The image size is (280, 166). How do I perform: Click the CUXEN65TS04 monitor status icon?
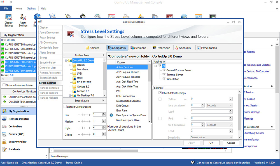(x=5, y=102)
